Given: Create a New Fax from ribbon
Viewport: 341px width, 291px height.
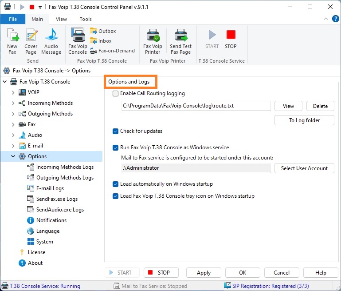Looking at the screenshot, I should click(12, 41).
